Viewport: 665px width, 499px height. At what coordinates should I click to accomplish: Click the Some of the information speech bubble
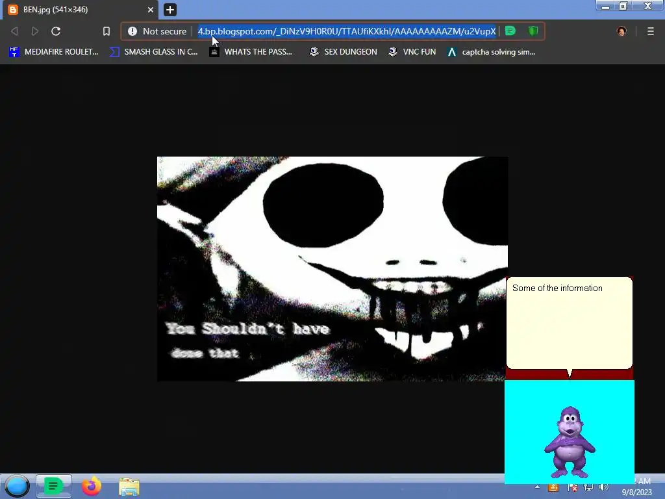[x=569, y=323]
